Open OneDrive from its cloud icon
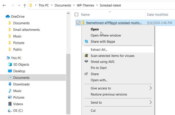The width and height of the screenshot is (175, 115). (x=8, y=17)
